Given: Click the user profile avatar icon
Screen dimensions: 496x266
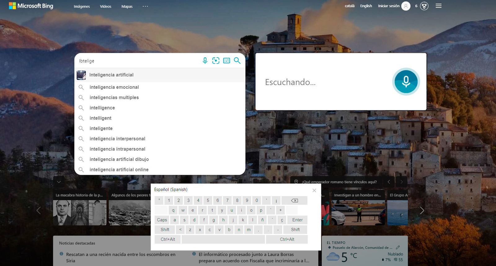Looking at the screenshot, I should coord(406,6).
